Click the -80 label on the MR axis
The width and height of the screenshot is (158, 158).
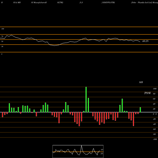pyautogui.click(x=154, y=134)
